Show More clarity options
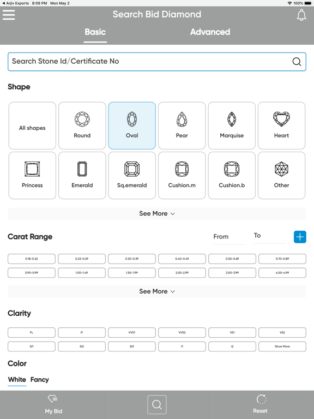Screen dimensions: 314x419 point(282,346)
